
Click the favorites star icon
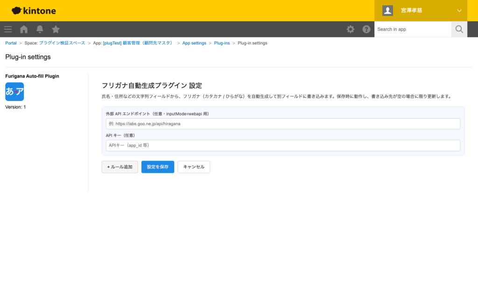pos(56,29)
